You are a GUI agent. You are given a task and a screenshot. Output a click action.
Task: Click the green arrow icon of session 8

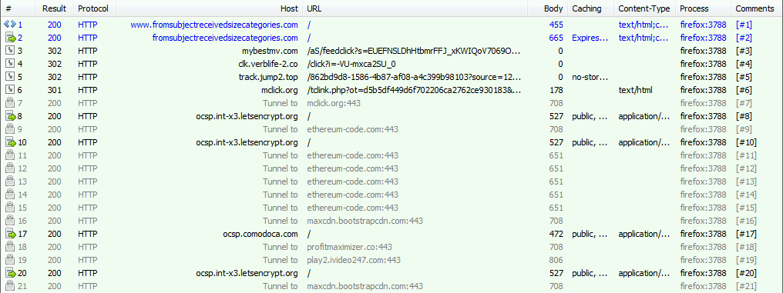tap(11, 115)
